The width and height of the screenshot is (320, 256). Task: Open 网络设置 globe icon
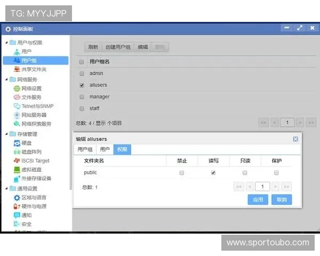point(17,89)
